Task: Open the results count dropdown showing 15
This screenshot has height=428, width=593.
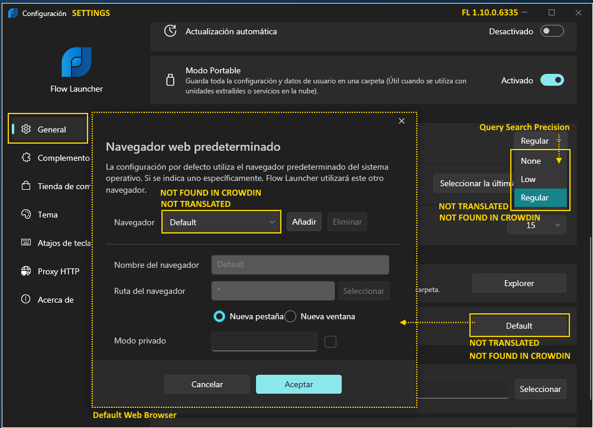Action: point(536,225)
